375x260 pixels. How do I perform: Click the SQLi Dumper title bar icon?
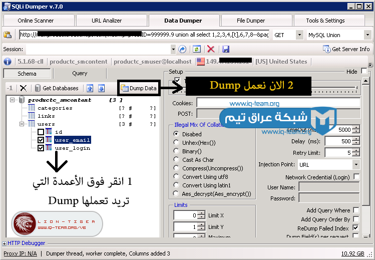pyautogui.click(x=7, y=7)
